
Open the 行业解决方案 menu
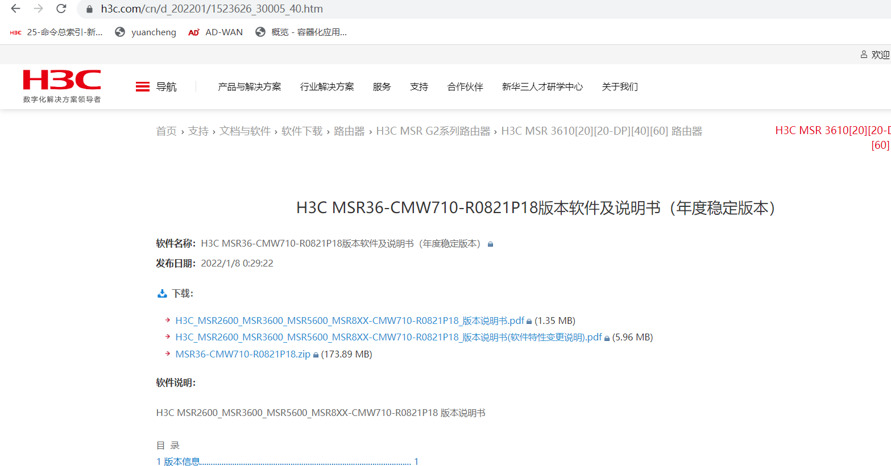pyautogui.click(x=327, y=86)
